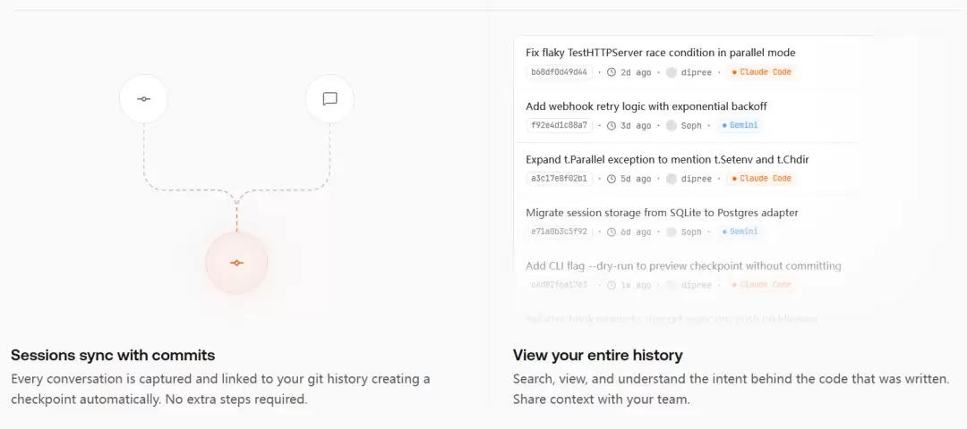This screenshot has width=967, height=429.
Task: Click Soph avatar on webhook retry row
Action: (x=671, y=126)
